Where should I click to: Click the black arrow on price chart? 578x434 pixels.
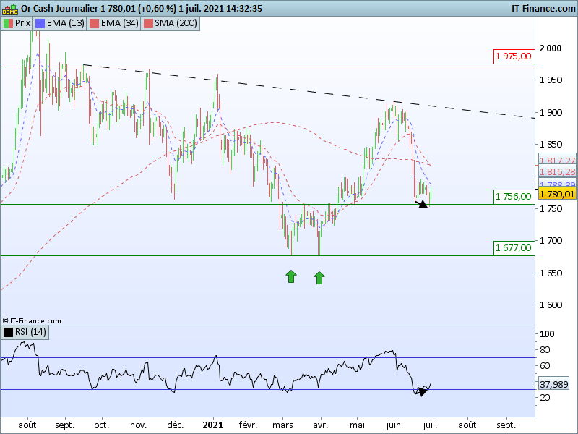421,204
